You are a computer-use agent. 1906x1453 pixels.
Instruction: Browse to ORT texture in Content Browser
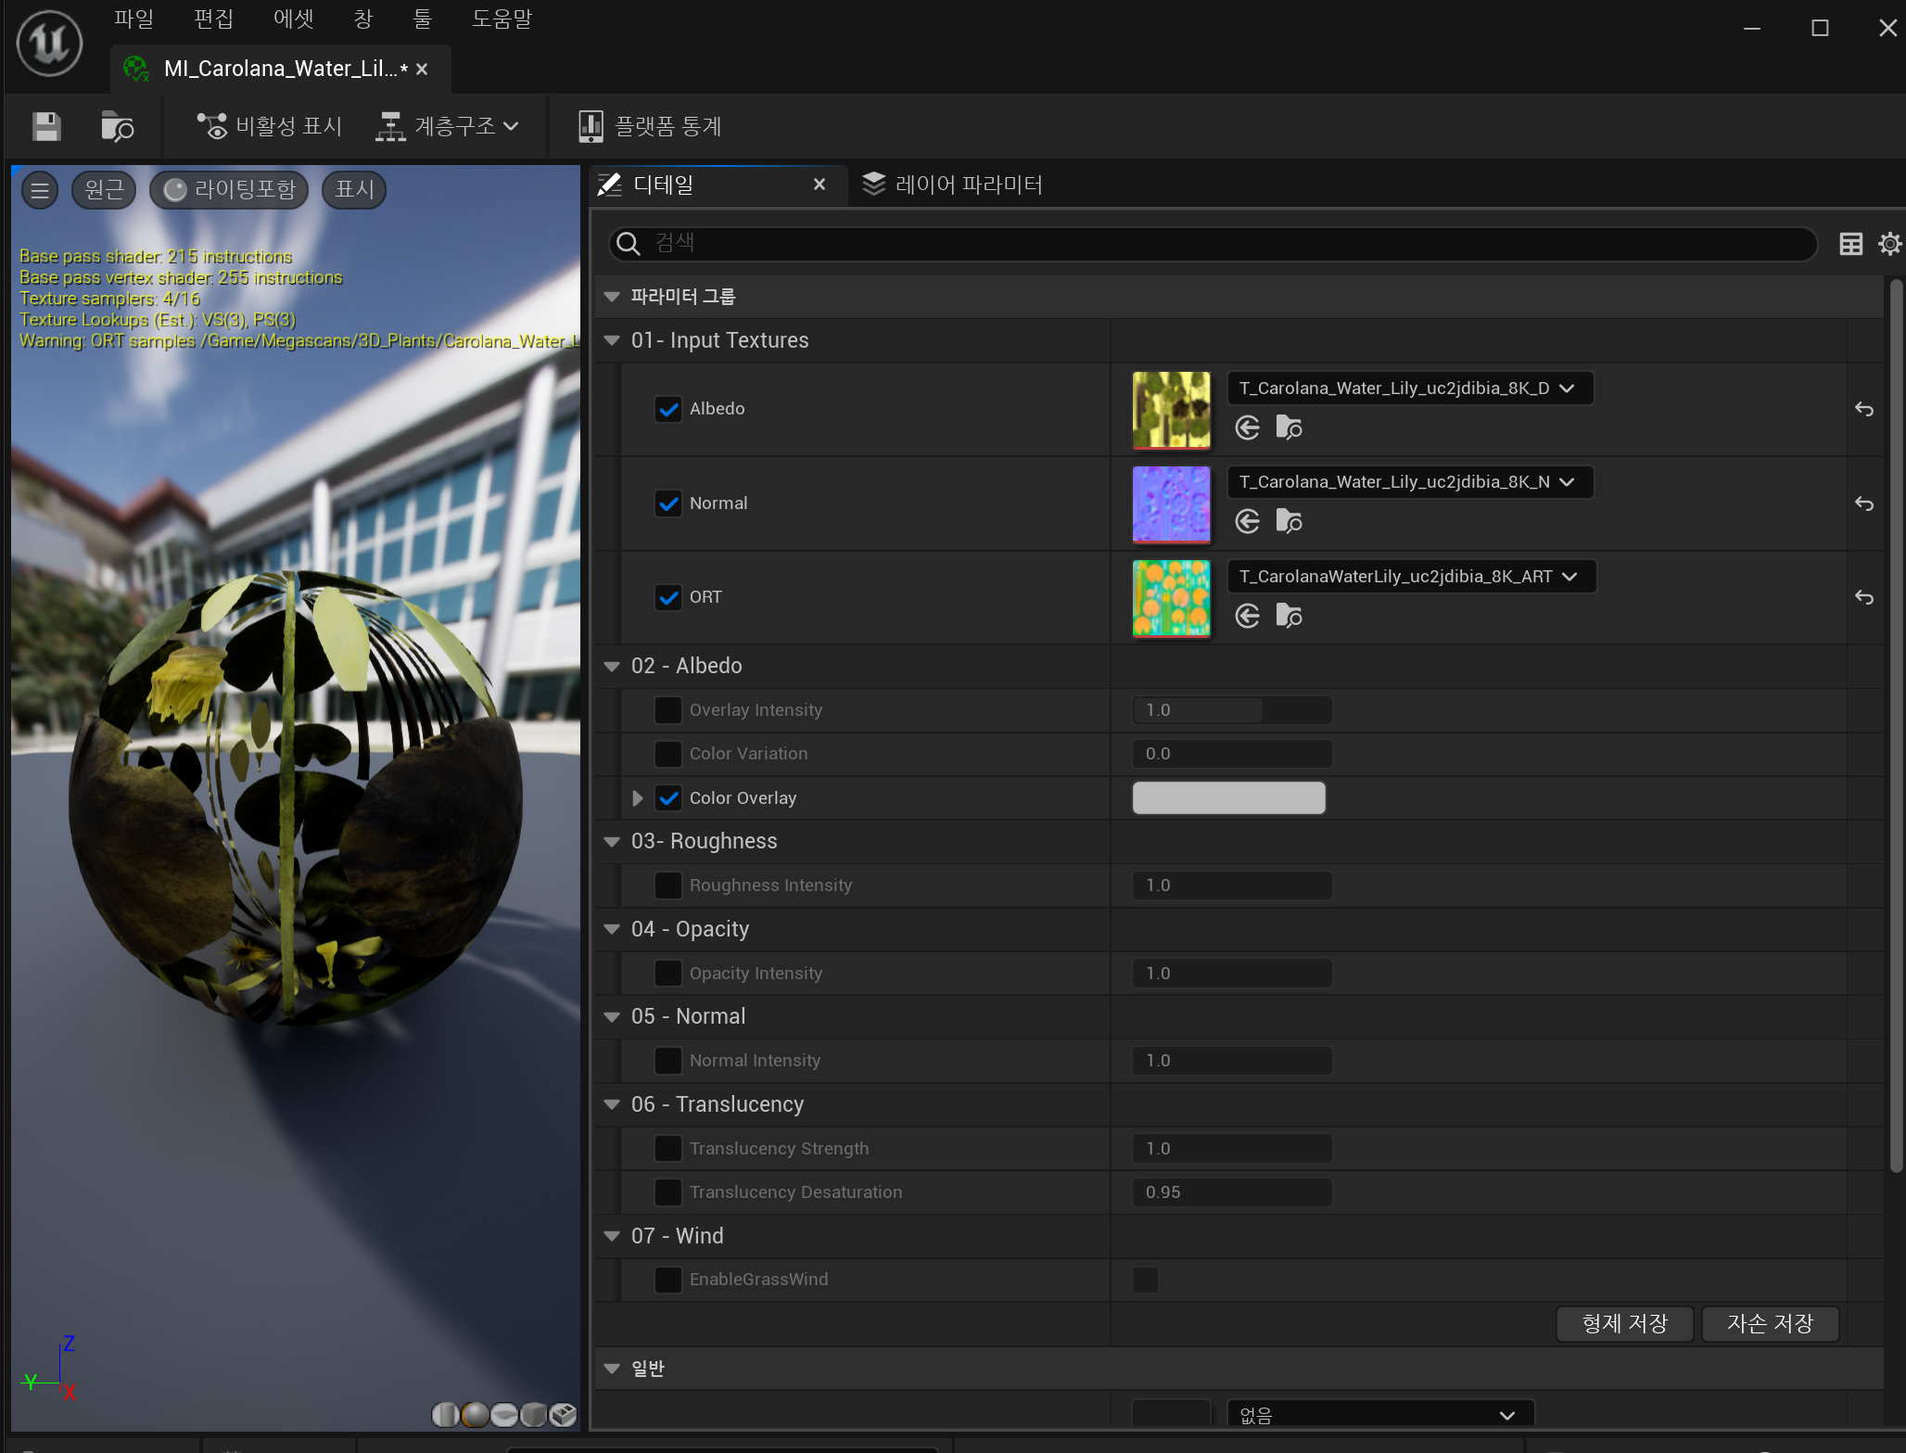tap(1289, 616)
